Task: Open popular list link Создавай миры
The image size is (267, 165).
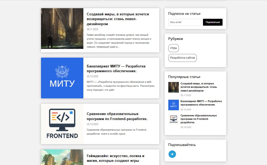Action: 198,87
